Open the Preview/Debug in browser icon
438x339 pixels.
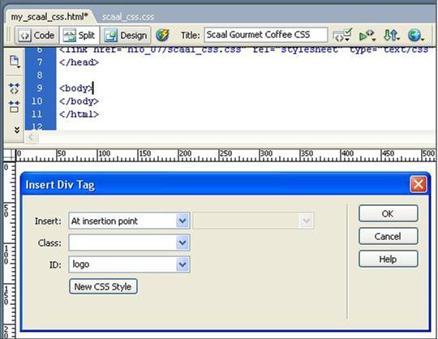point(367,36)
